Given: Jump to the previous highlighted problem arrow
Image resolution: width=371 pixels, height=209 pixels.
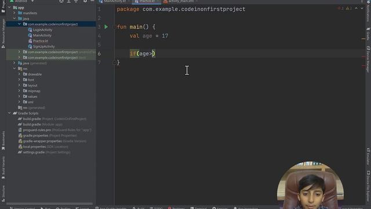Looking at the screenshot, I should click(x=356, y=8).
